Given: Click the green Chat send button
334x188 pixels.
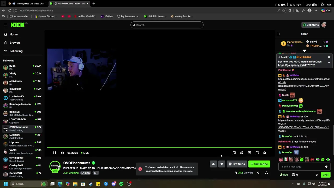Looking at the screenshot, I should pyautogui.click(x=326, y=175).
